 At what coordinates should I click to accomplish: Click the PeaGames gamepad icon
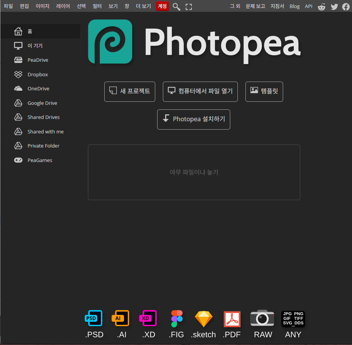18,160
